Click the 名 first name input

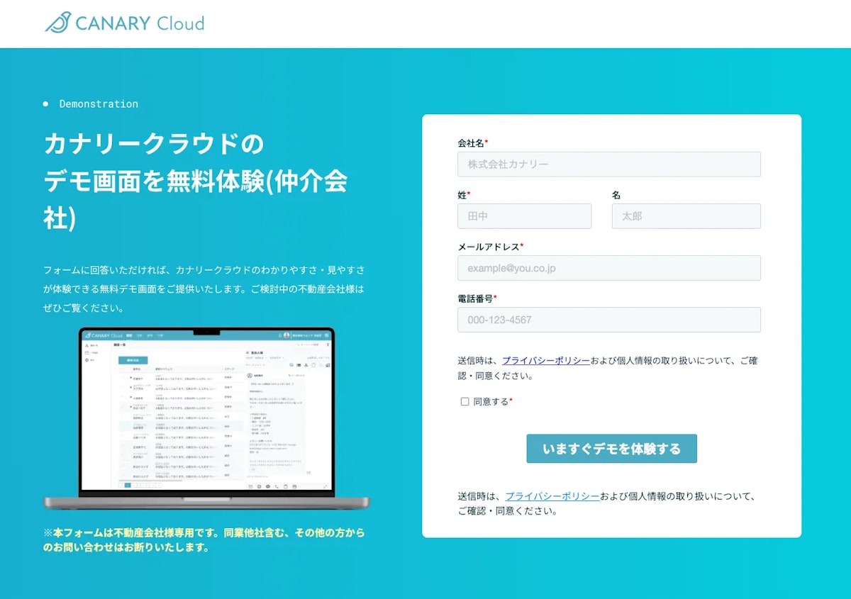click(686, 216)
